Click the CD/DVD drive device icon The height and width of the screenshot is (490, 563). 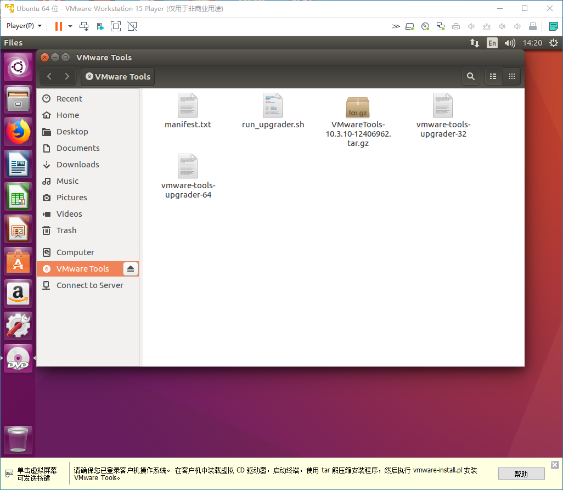pos(425,26)
